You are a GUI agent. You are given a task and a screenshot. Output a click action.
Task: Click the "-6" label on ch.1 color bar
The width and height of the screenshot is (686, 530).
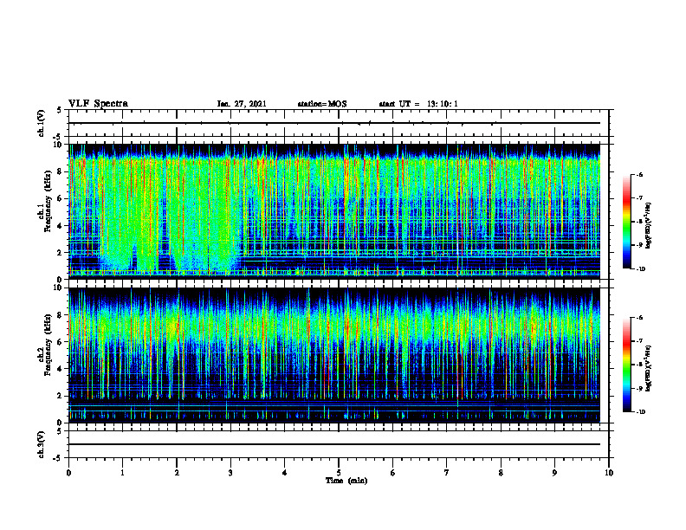[x=639, y=174]
